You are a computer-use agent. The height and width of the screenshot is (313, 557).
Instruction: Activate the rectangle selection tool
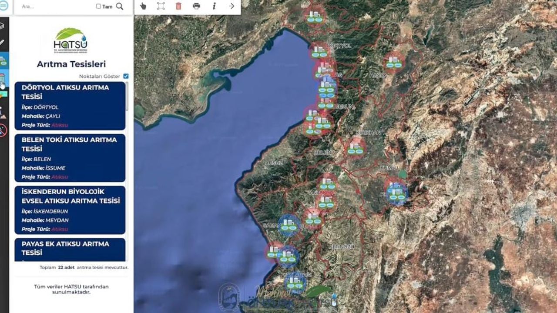click(x=161, y=6)
